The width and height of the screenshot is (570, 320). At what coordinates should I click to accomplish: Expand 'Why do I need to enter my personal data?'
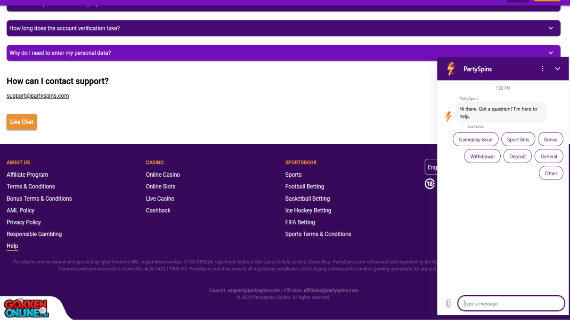(x=284, y=53)
